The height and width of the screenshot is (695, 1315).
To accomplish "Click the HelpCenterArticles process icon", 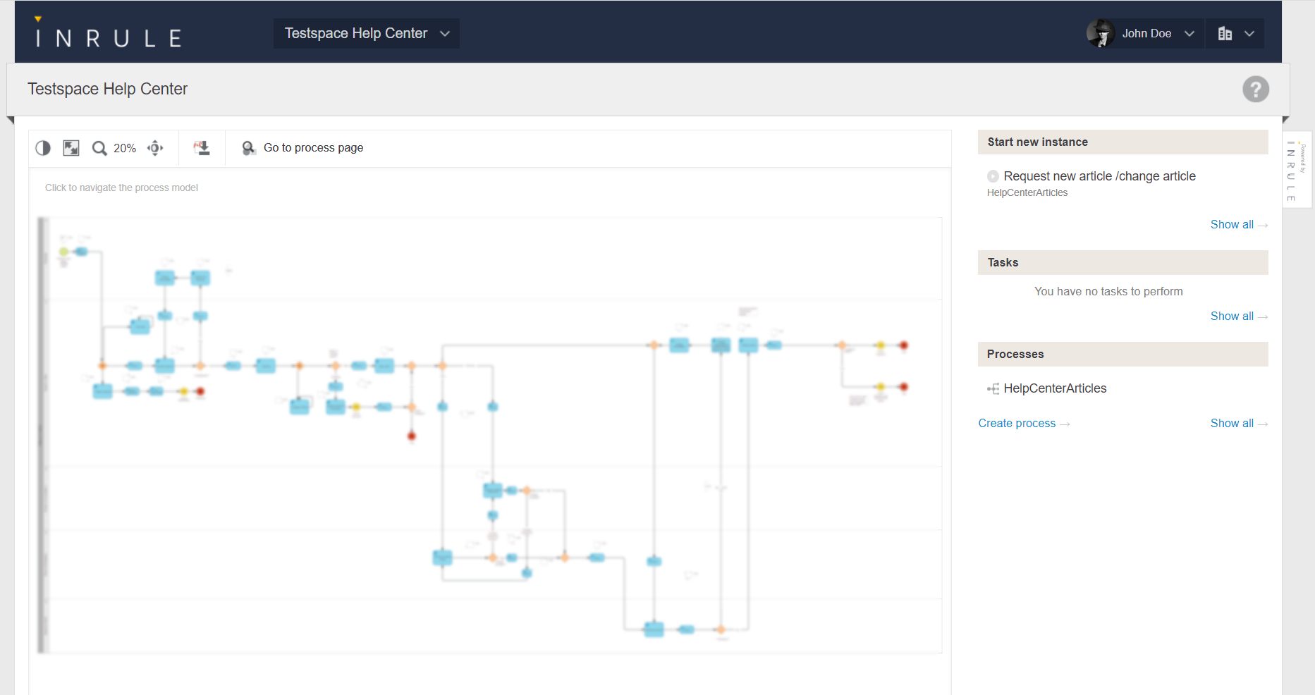I will tap(993, 388).
